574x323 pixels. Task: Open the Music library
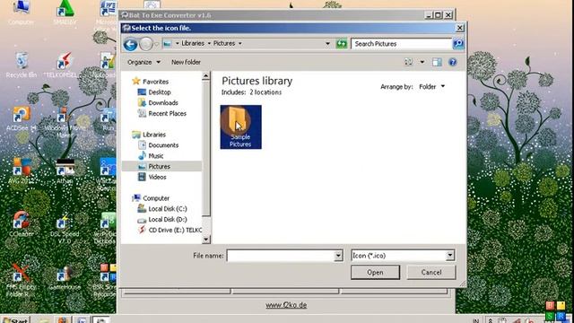[155, 156]
